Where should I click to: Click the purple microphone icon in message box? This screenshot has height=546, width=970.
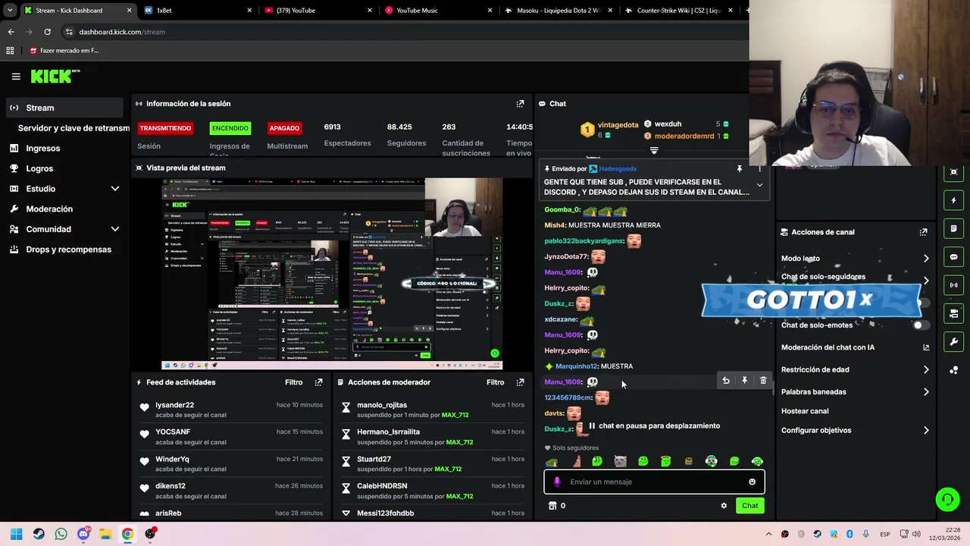point(557,482)
